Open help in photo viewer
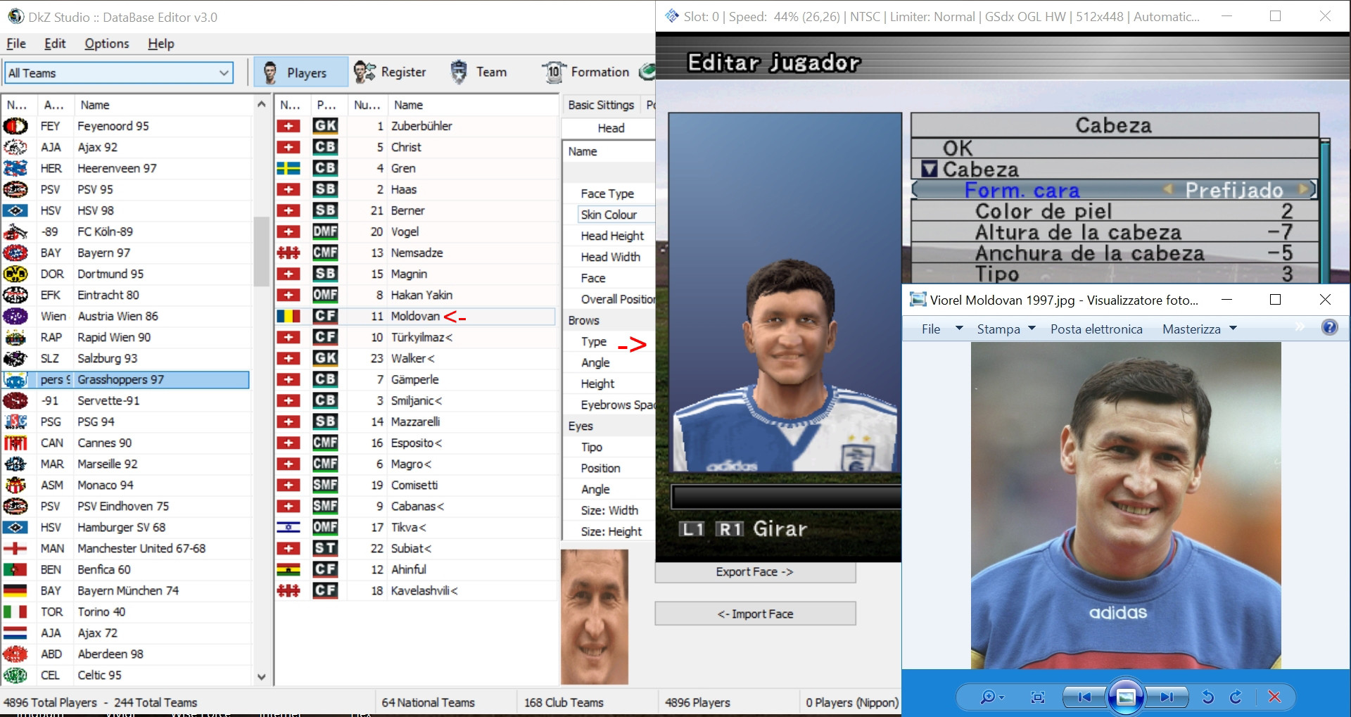1351x717 pixels. click(x=1330, y=327)
